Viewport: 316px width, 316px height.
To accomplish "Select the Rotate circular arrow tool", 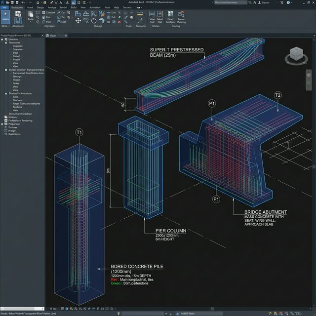I will click(94, 21).
